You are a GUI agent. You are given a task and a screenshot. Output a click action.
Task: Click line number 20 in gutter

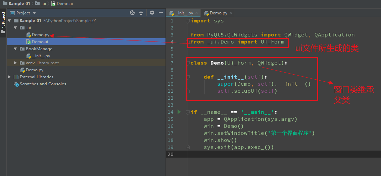[171, 154]
